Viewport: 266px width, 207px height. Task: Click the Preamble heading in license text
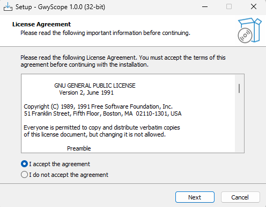[x=79, y=148]
